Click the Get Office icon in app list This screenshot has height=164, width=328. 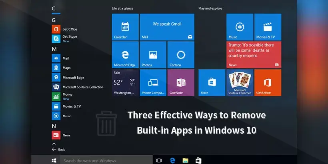click(56, 29)
